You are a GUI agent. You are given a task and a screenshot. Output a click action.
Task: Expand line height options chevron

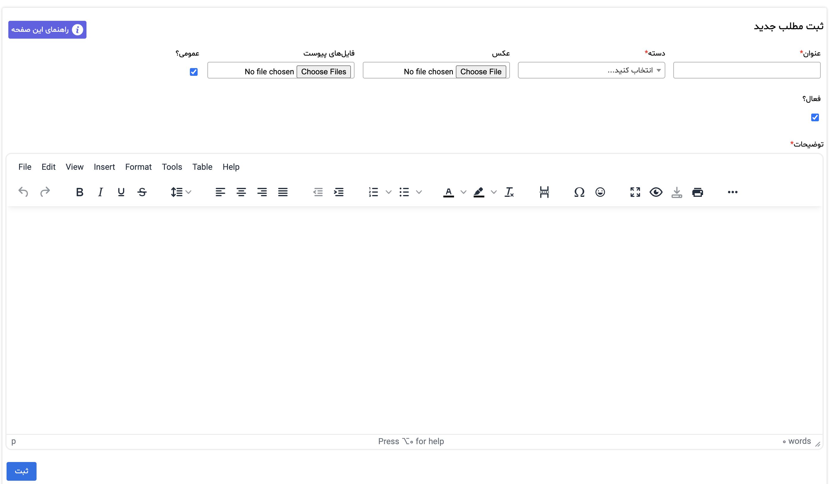point(188,192)
